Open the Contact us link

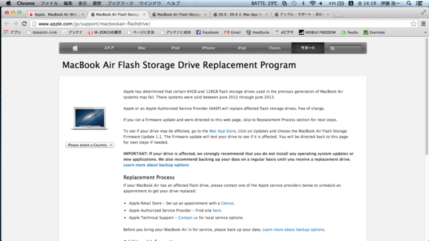[x=188, y=218]
